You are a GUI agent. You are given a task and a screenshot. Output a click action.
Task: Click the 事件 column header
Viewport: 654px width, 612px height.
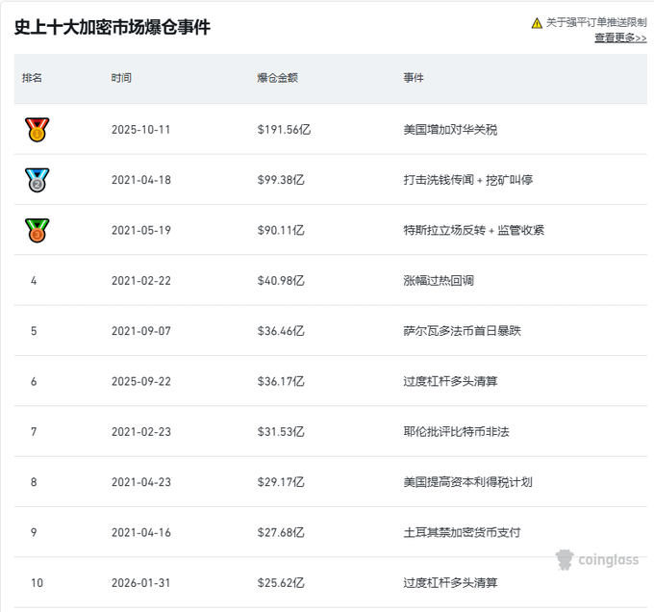pos(414,78)
